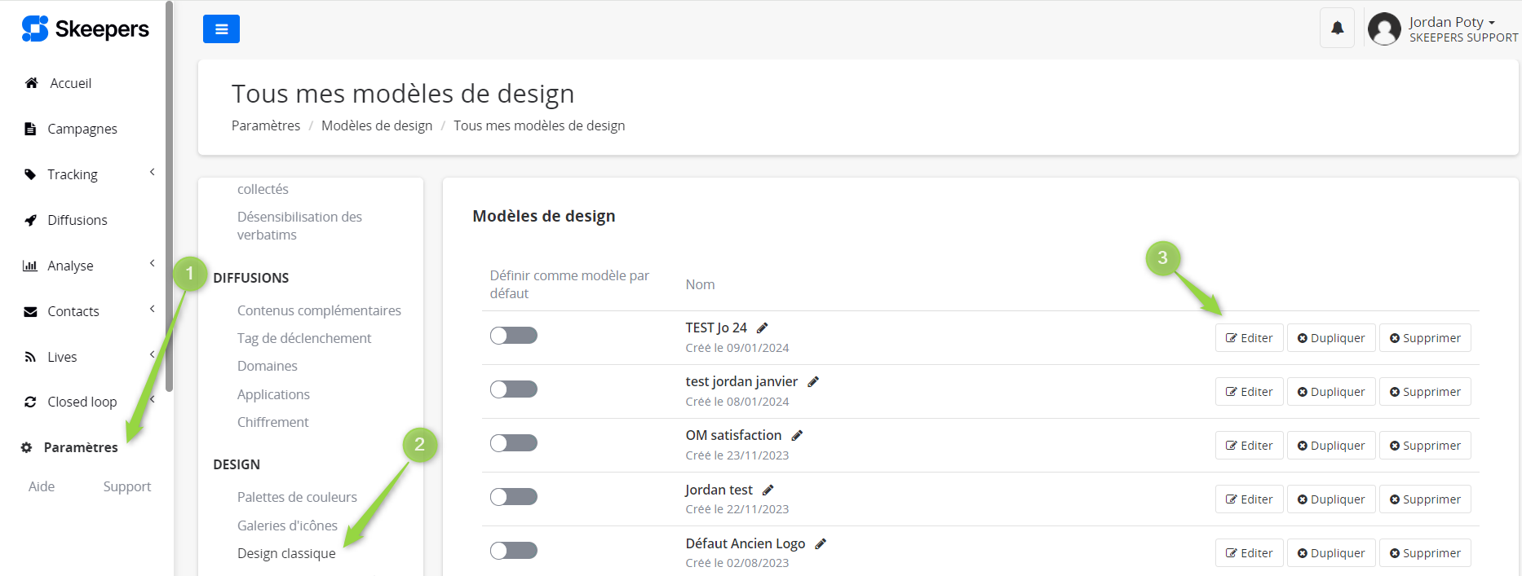Viewport: 1522px width, 576px height.
Task: Click the pencil icon next to TEST Jo 24
Action: (x=763, y=328)
